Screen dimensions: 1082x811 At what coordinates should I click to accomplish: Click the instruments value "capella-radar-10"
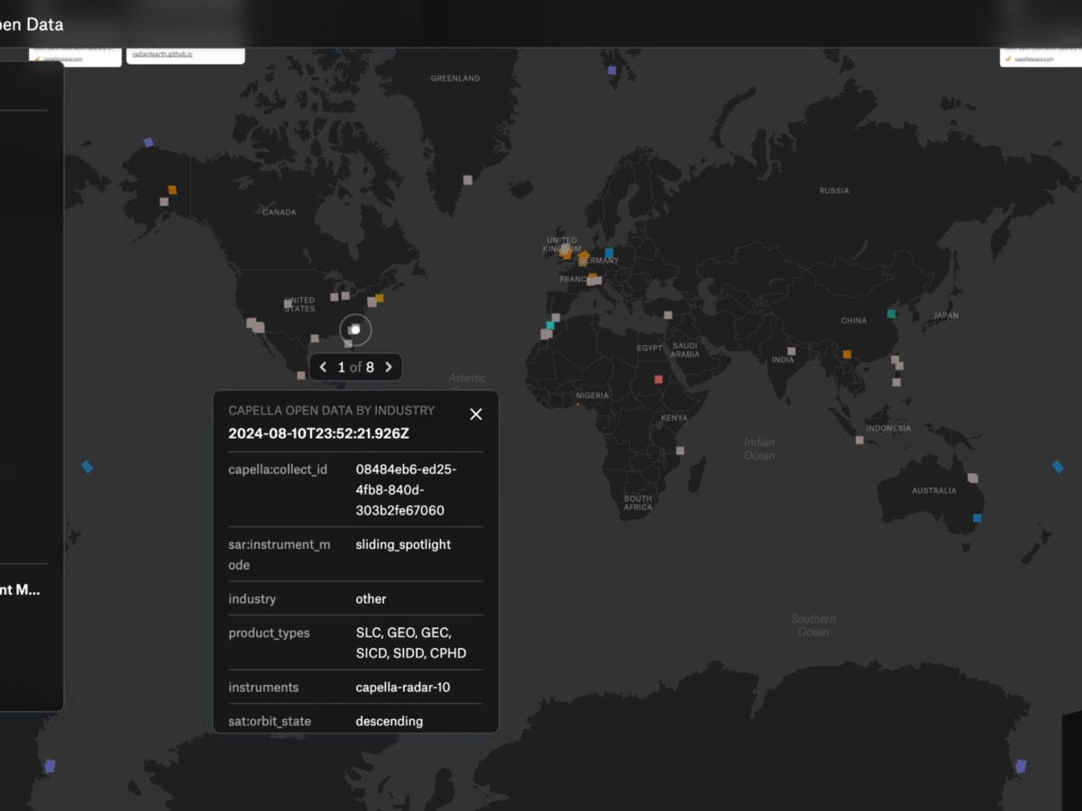[x=403, y=688]
